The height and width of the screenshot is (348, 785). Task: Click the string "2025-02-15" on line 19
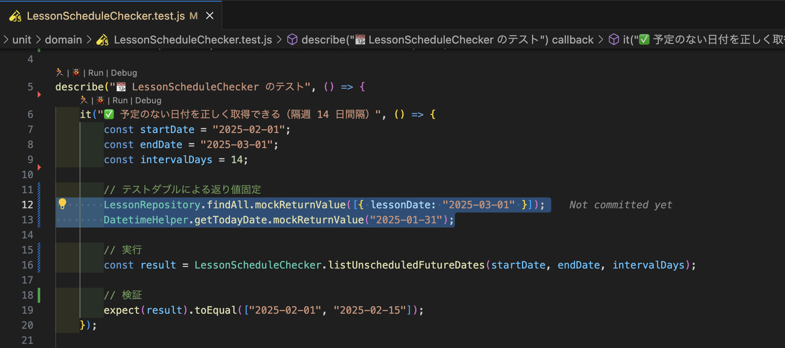[x=370, y=310]
